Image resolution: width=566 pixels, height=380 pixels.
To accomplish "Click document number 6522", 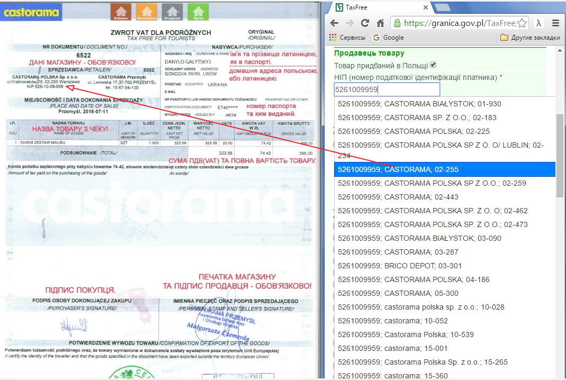I will pyautogui.click(x=83, y=55).
